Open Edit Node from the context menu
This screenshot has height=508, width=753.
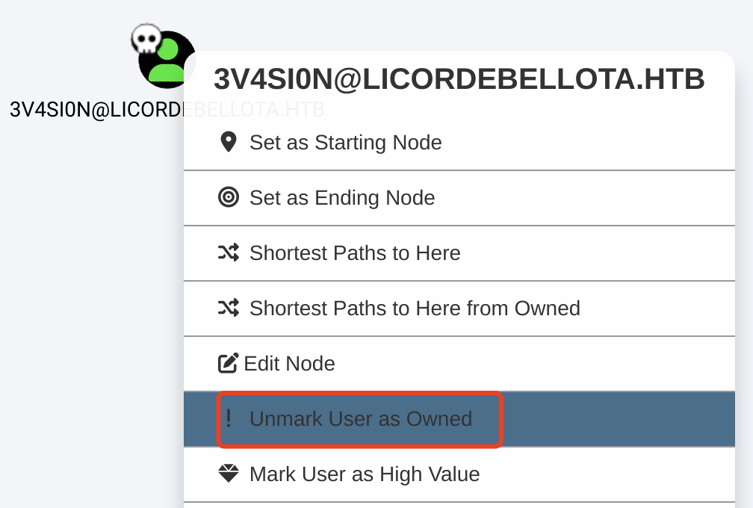[289, 364]
